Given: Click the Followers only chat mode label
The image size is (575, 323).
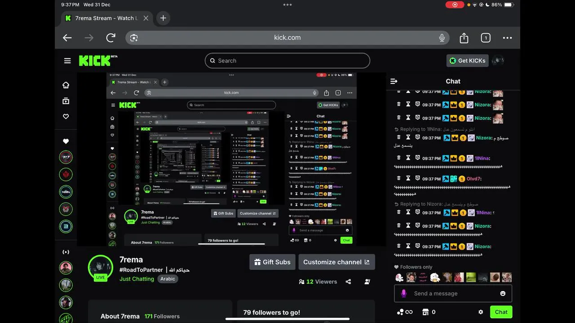Looking at the screenshot, I should (413, 267).
